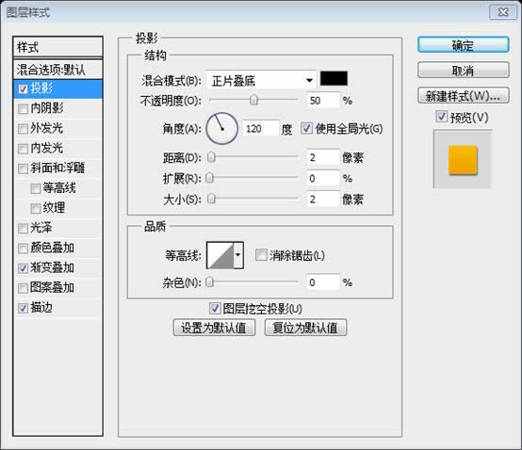The height and width of the screenshot is (450, 522).
Task: Select 混合选项:默认 in styles list
Action: click(57, 70)
